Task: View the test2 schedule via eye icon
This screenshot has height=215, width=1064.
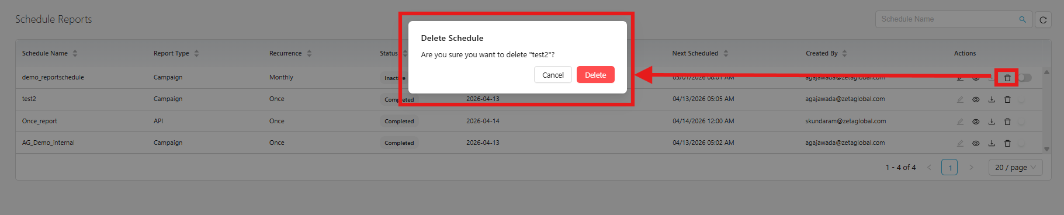Action: tap(976, 99)
